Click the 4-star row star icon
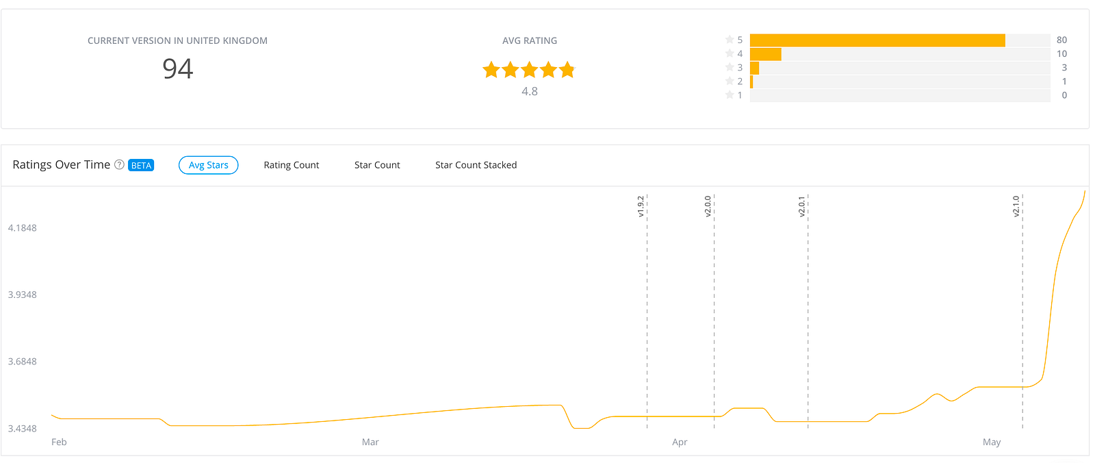The image size is (1095, 463). tap(730, 53)
